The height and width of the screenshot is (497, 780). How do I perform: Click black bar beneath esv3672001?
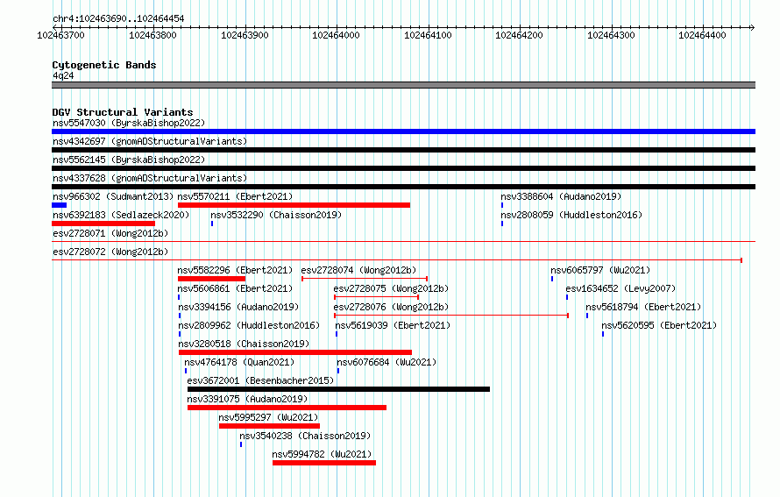(339, 389)
